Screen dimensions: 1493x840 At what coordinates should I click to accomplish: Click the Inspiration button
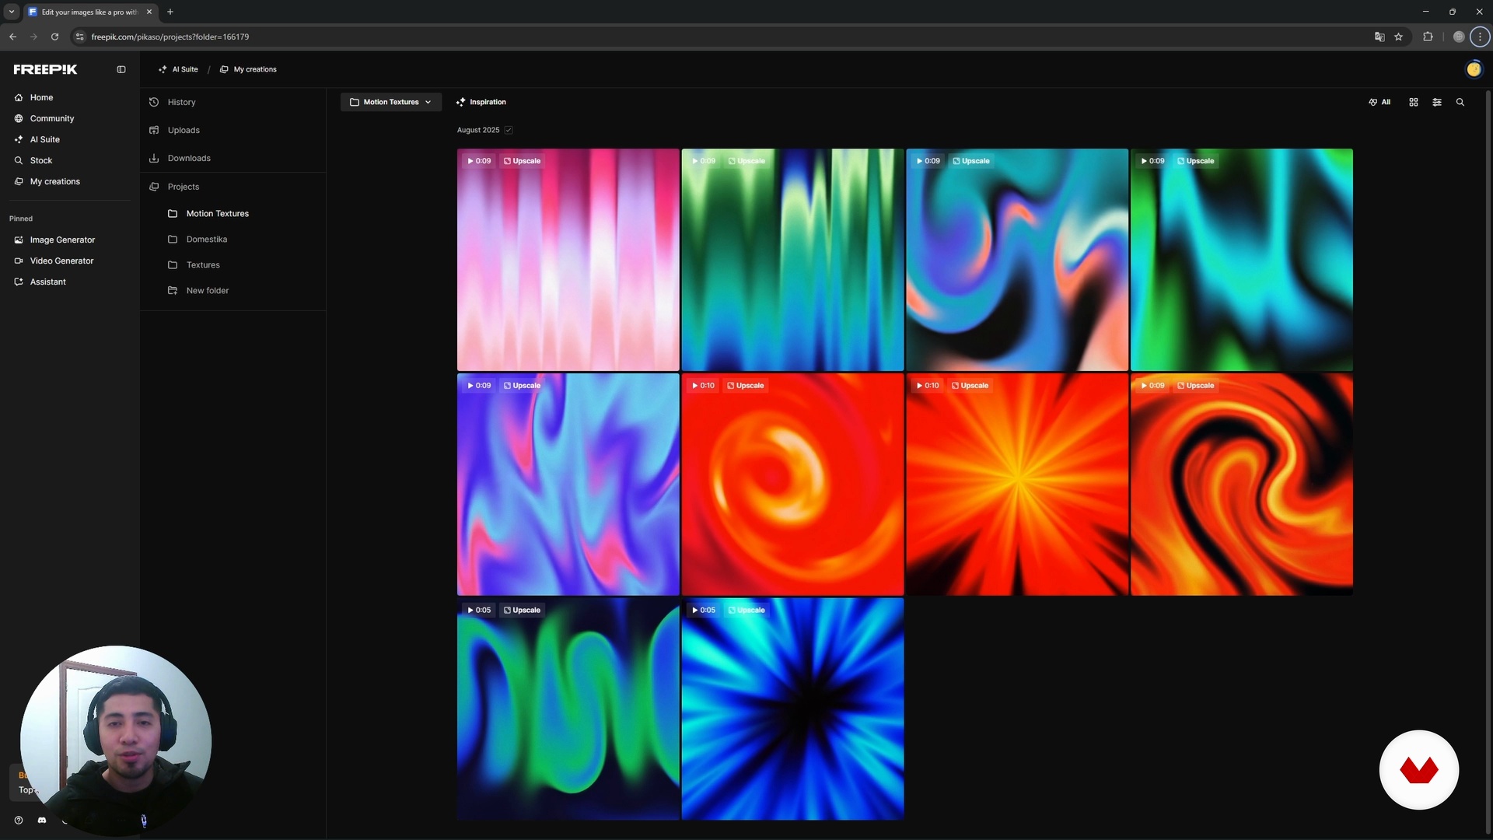pos(481,102)
